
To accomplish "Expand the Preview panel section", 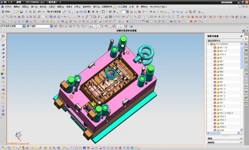I will click(225, 138).
